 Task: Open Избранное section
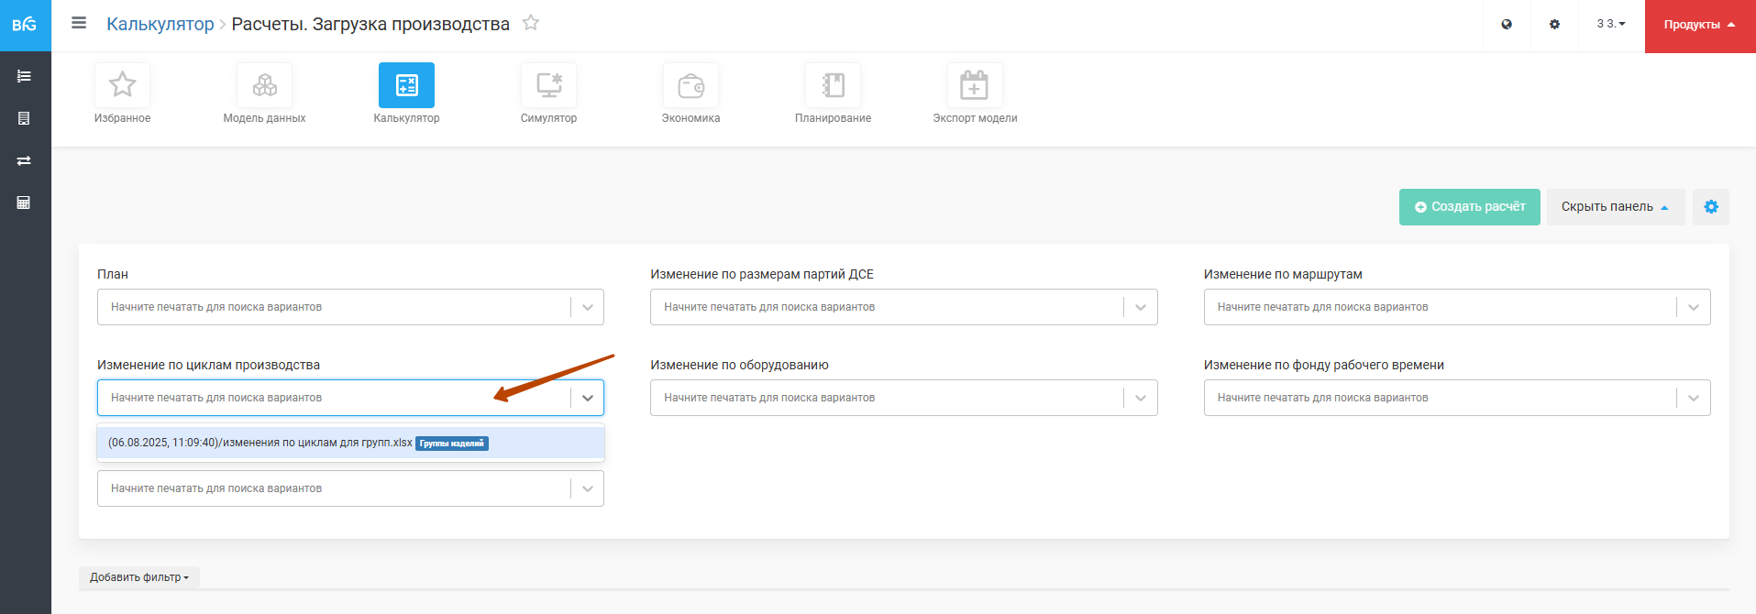click(x=122, y=93)
